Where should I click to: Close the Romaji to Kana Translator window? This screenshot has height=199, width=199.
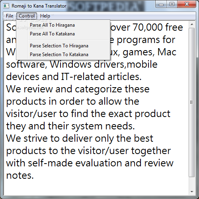tap(187, 4)
